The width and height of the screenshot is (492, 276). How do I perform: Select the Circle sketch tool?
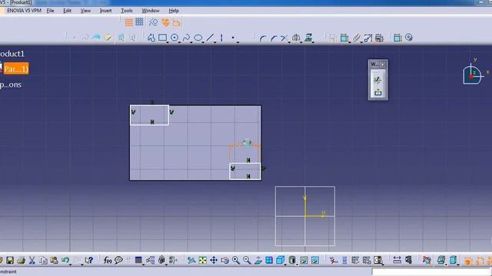[x=175, y=38]
